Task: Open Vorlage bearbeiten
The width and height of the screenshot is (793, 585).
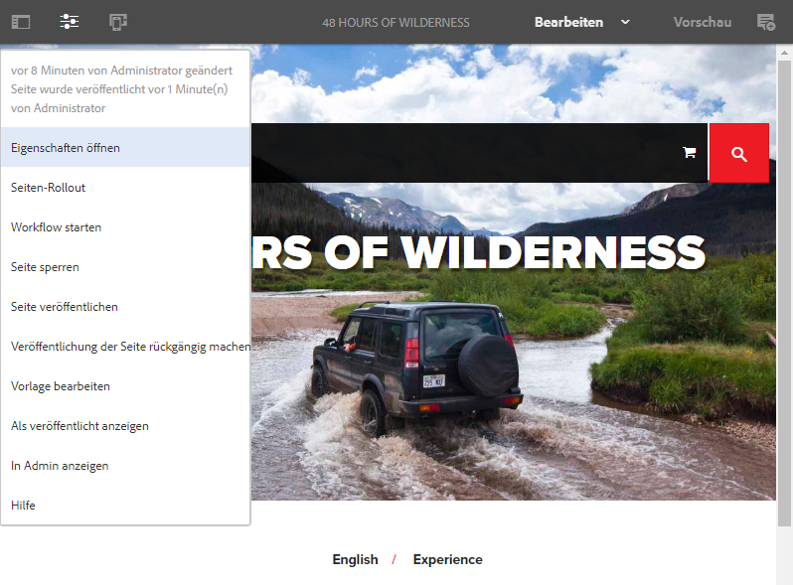Action: pos(125,386)
